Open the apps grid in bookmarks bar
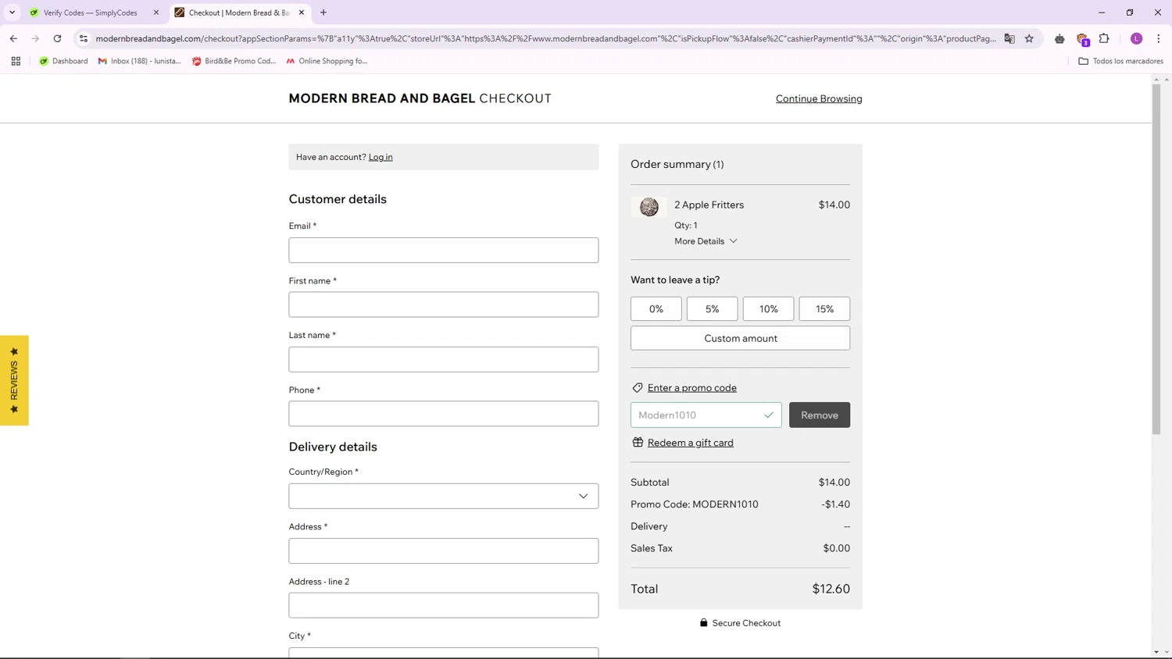The height and width of the screenshot is (659, 1172). 16,61
